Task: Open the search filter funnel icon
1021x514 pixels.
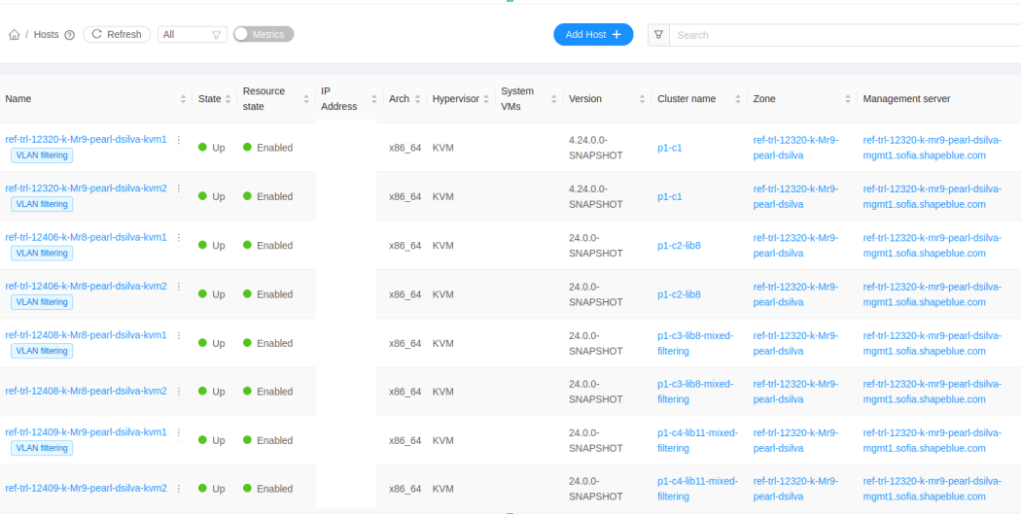Action: [x=658, y=34]
